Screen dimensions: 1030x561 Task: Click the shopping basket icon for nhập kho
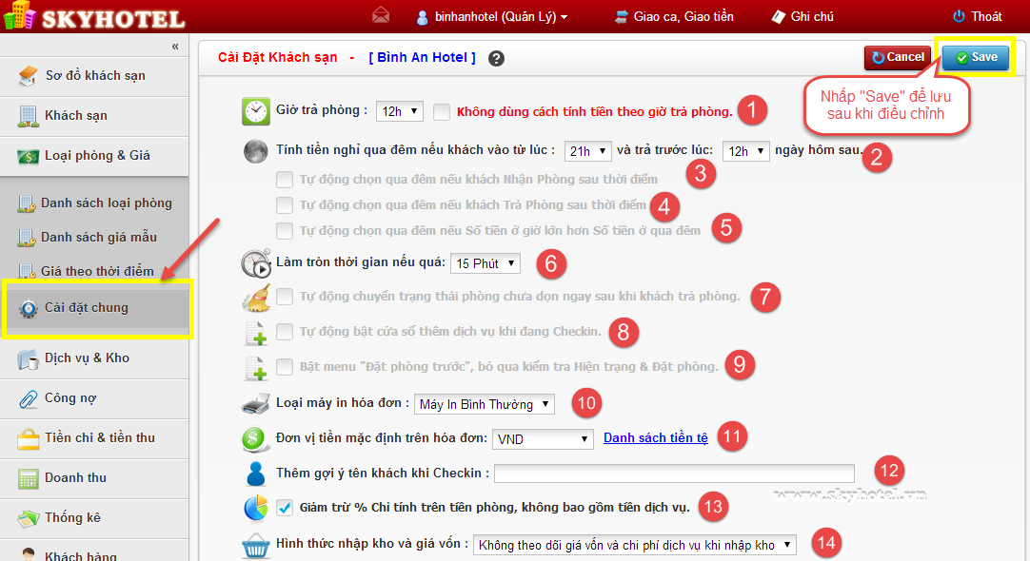[x=255, y=545]
